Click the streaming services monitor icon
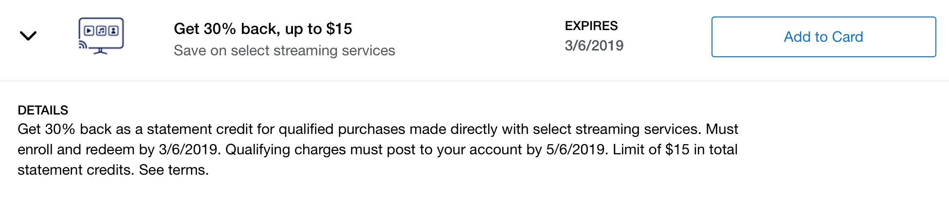Image resolution: width=949 pixels, height=197 pixels. [101, 35]
